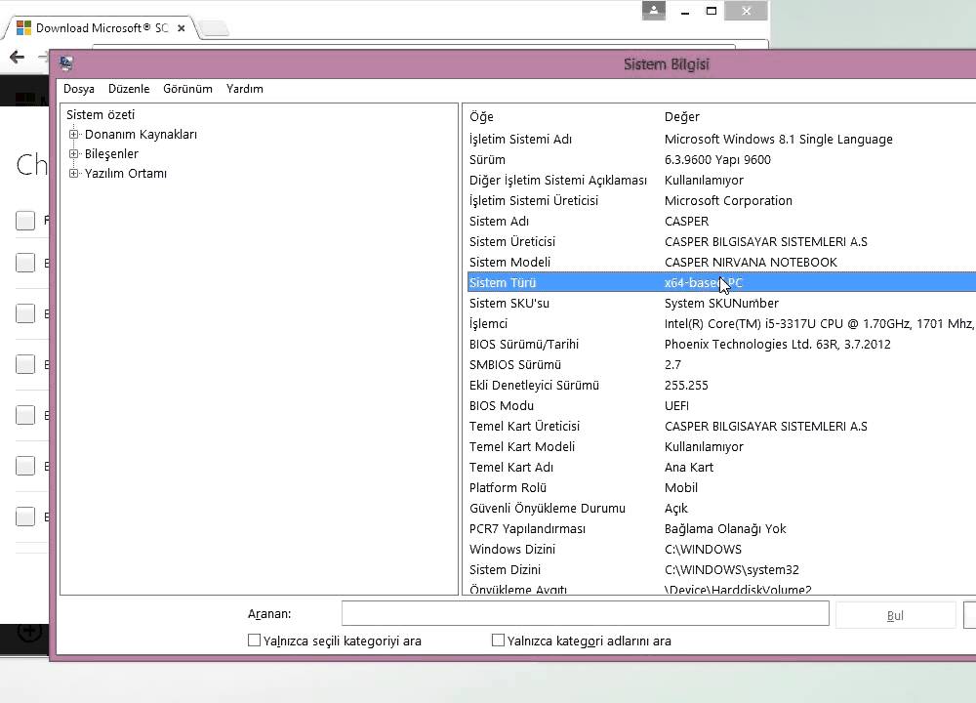Select Sistem özeti in the tree
The image size is (976, 703).
pyautogui.click(x=101, y=114)
